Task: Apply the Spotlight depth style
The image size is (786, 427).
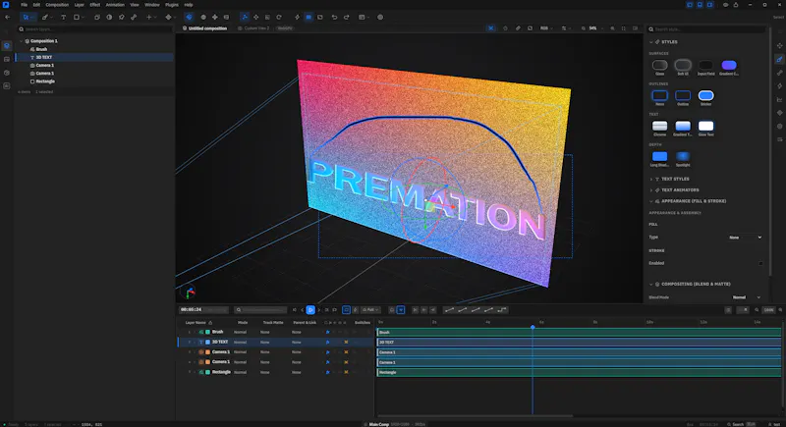Action: 683,157
